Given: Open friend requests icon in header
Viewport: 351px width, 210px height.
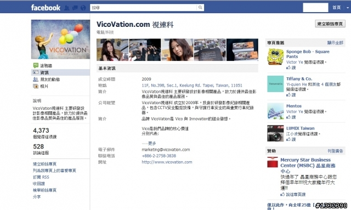Looking at the screenshot, I should pos(67,8).
